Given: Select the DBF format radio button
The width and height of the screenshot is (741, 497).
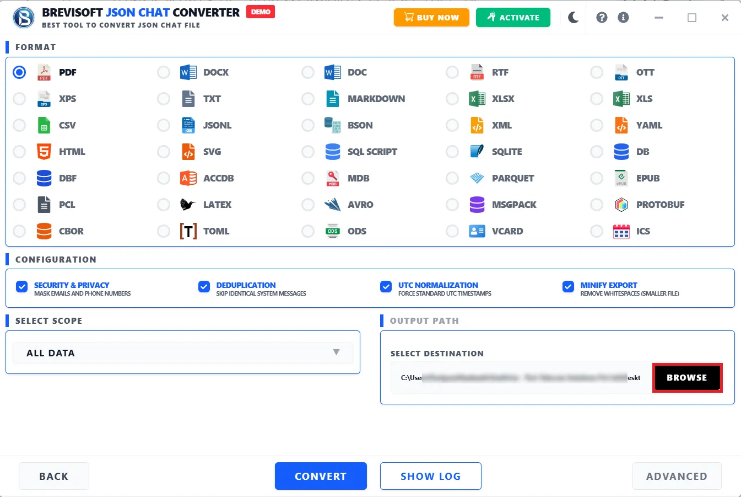Looking at the screenshot, I should [19, 178].
